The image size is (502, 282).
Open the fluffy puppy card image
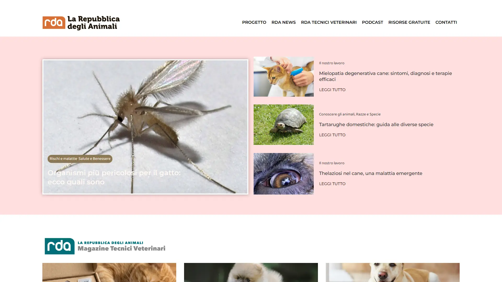coord(251,272)
